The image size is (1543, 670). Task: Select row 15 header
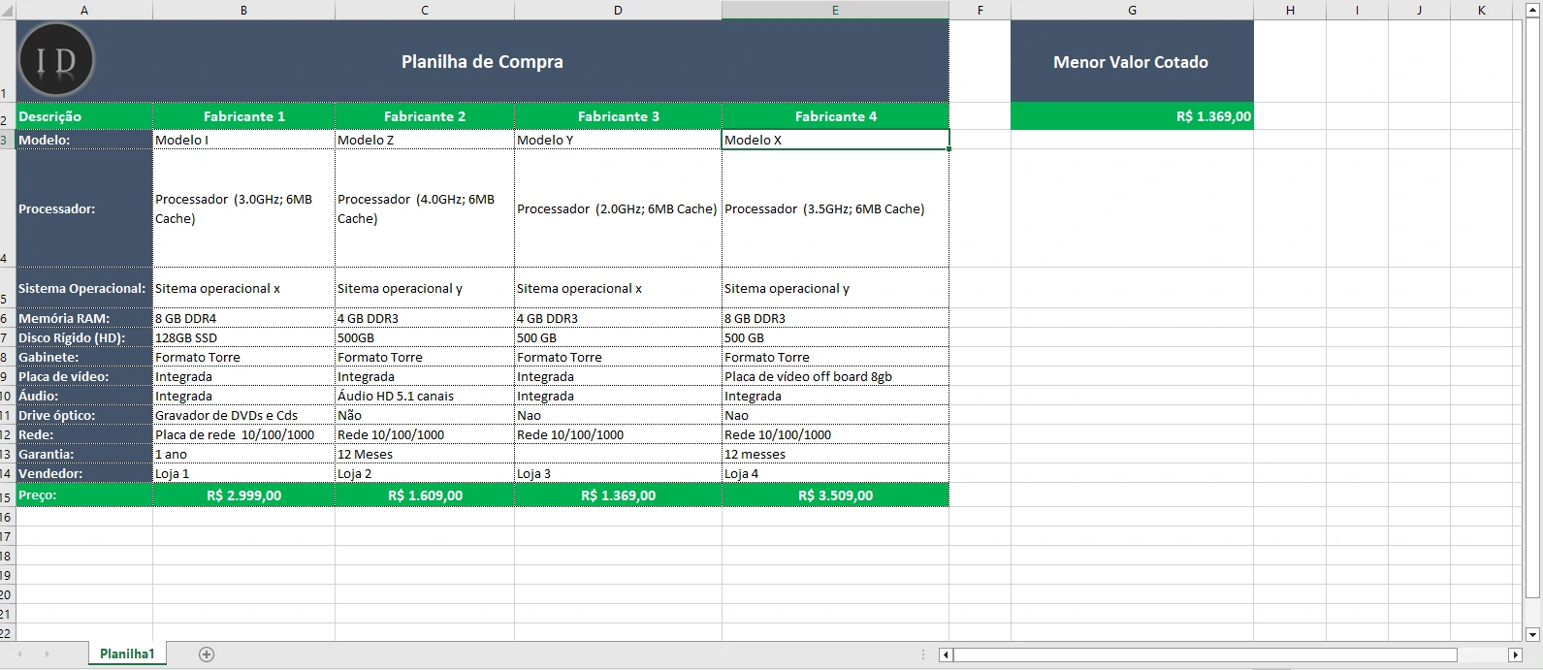coord(7,495)
